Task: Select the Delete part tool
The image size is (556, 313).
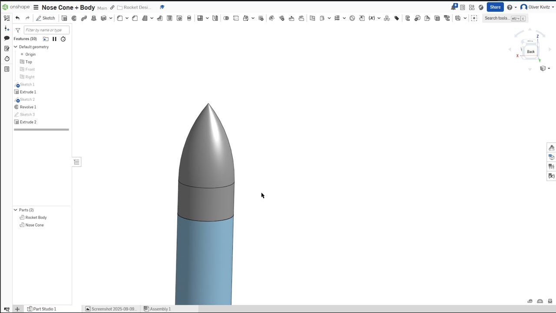Action: [x=261, y=18]
